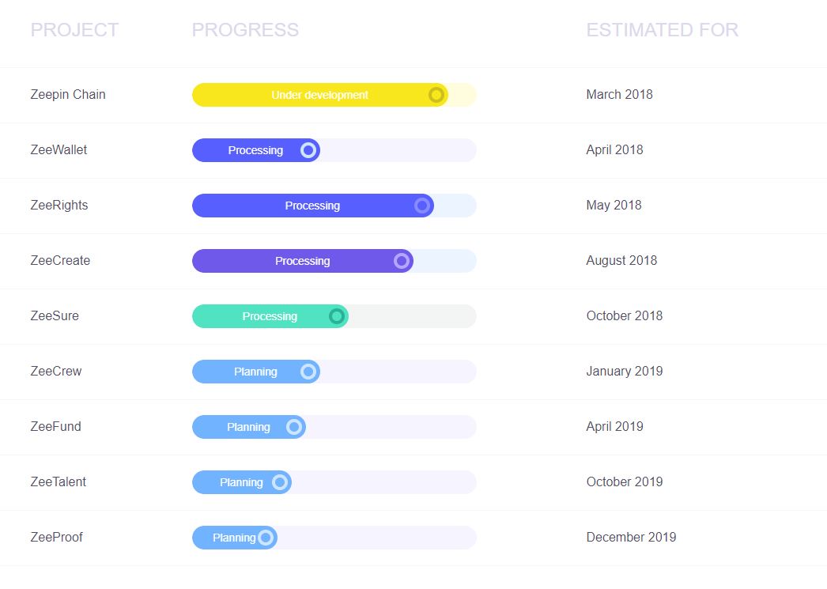Viewport: 827px width, 589px height.
Task: Click the Zeepin Chain project name
Action: pyautogui.click(x=68, y=95)
